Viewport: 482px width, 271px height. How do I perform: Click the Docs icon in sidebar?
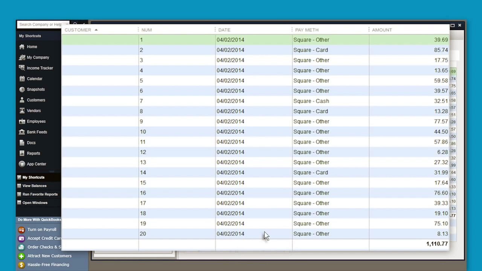(x=22, y=143)
